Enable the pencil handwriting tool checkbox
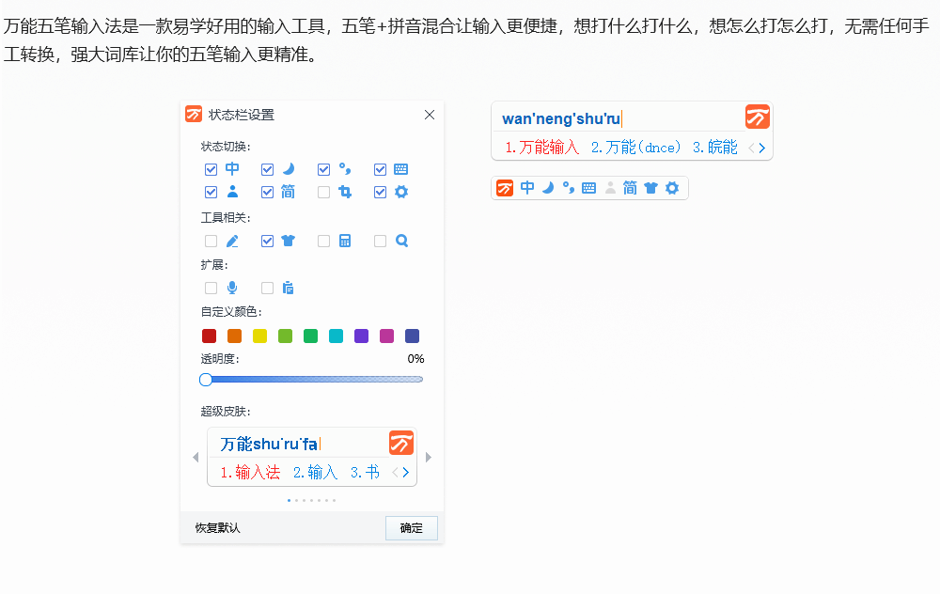The image size is (940, 594). (211, 241)
